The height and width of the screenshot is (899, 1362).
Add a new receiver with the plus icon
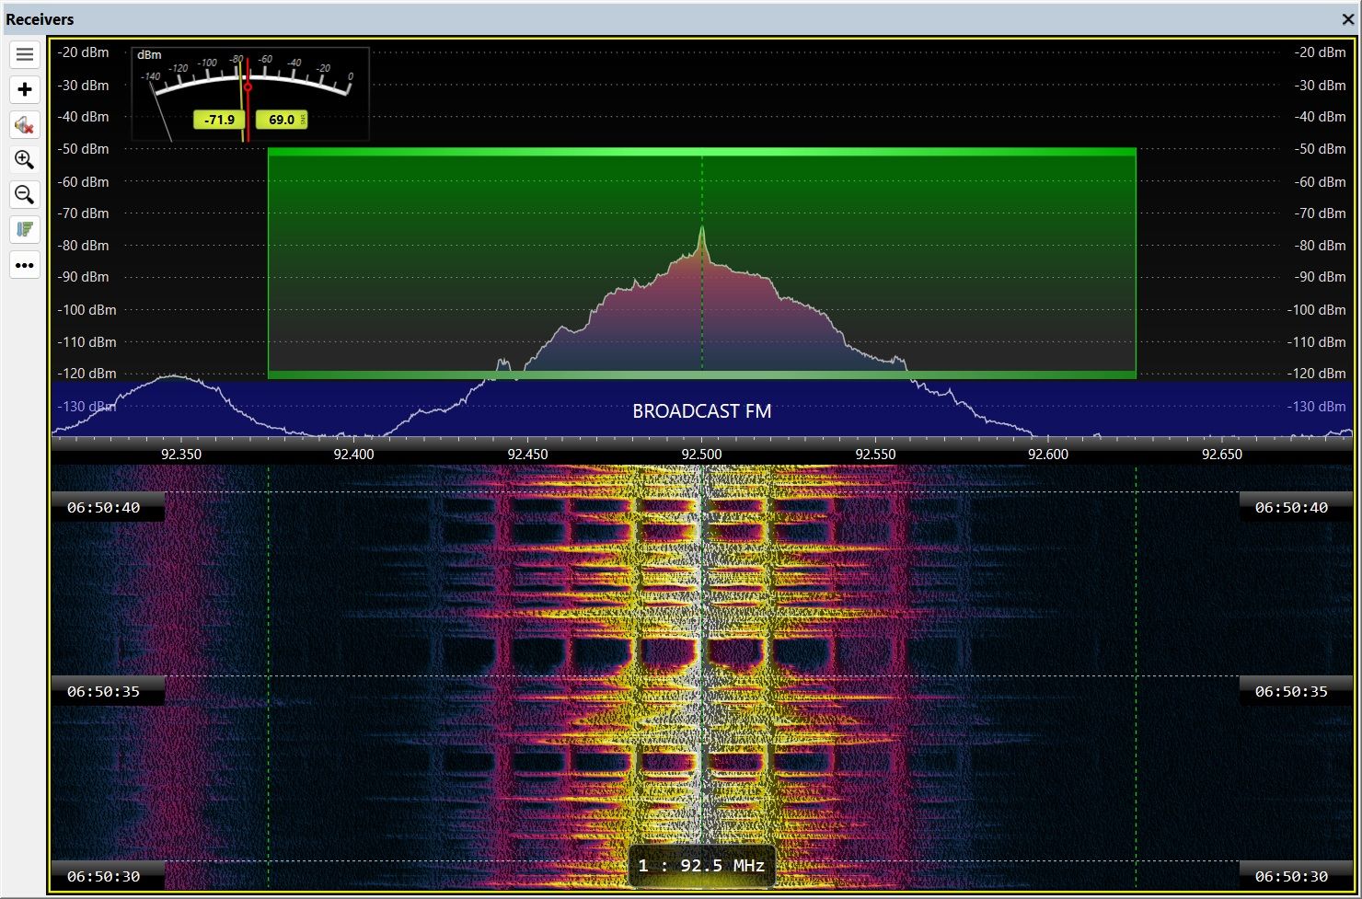click(24, 89)
